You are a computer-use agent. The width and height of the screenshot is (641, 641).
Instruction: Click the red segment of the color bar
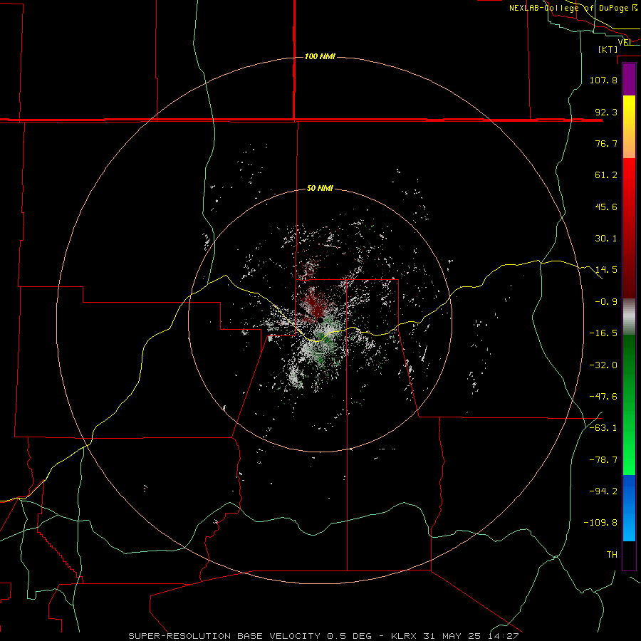(x=629, y=228)
